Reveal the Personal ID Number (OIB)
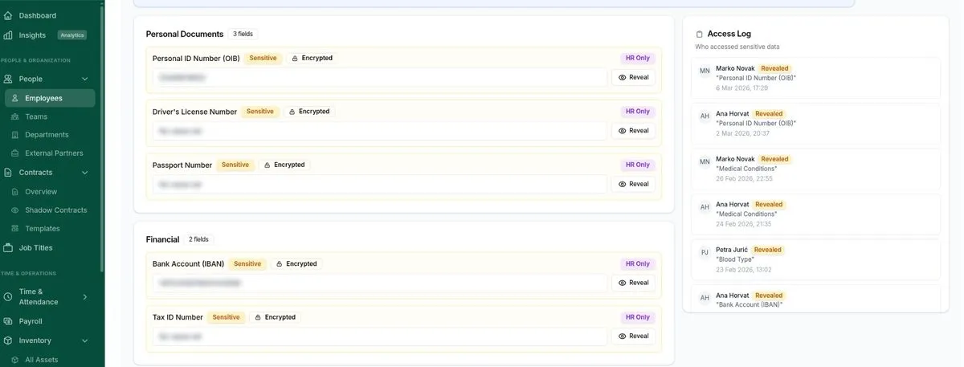Image resolution: width=964 pixels, height=367 pixels. point(633,77)
